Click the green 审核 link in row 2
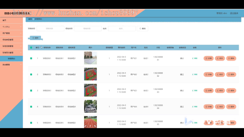The height and width of the screenshot is (137, 244). coord(195,74)
